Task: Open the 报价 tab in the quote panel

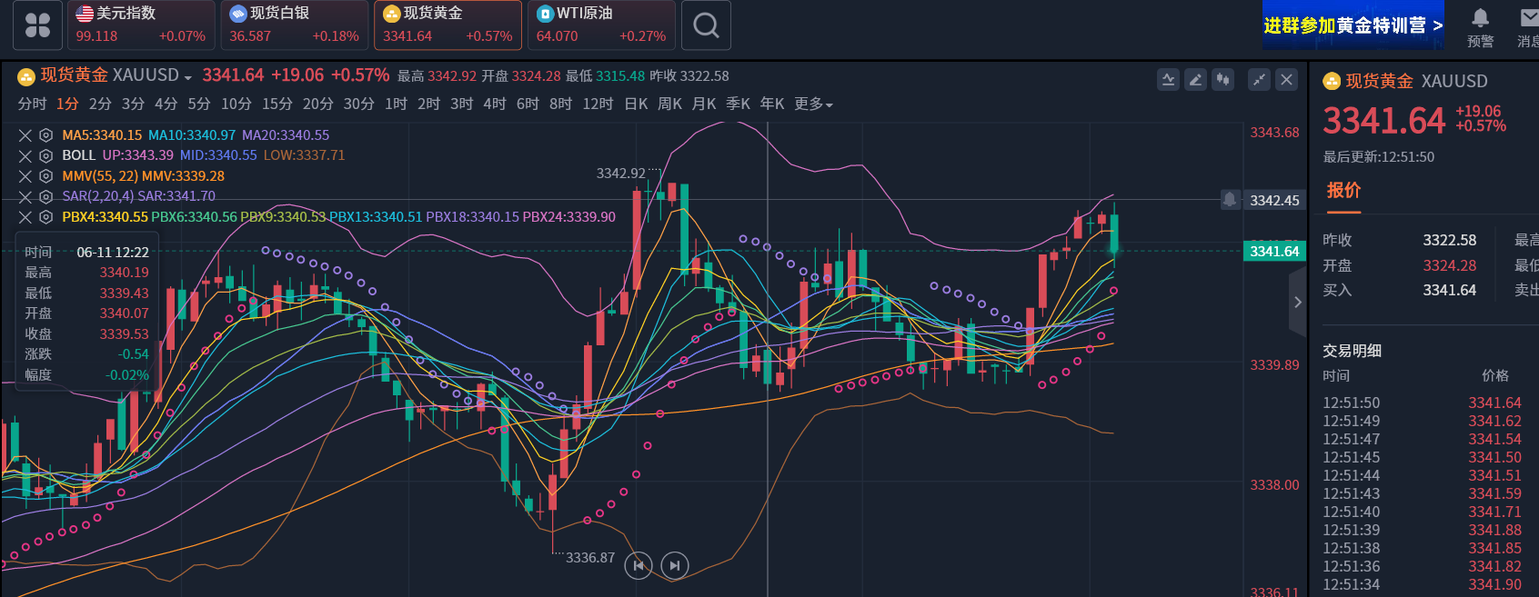Action: point(1343,191)
